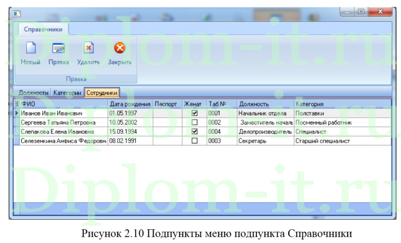Toggle Женат checkbox for Иванов Иван Иванович
This screenshot has height=243, width=401.
click(194, 113)
